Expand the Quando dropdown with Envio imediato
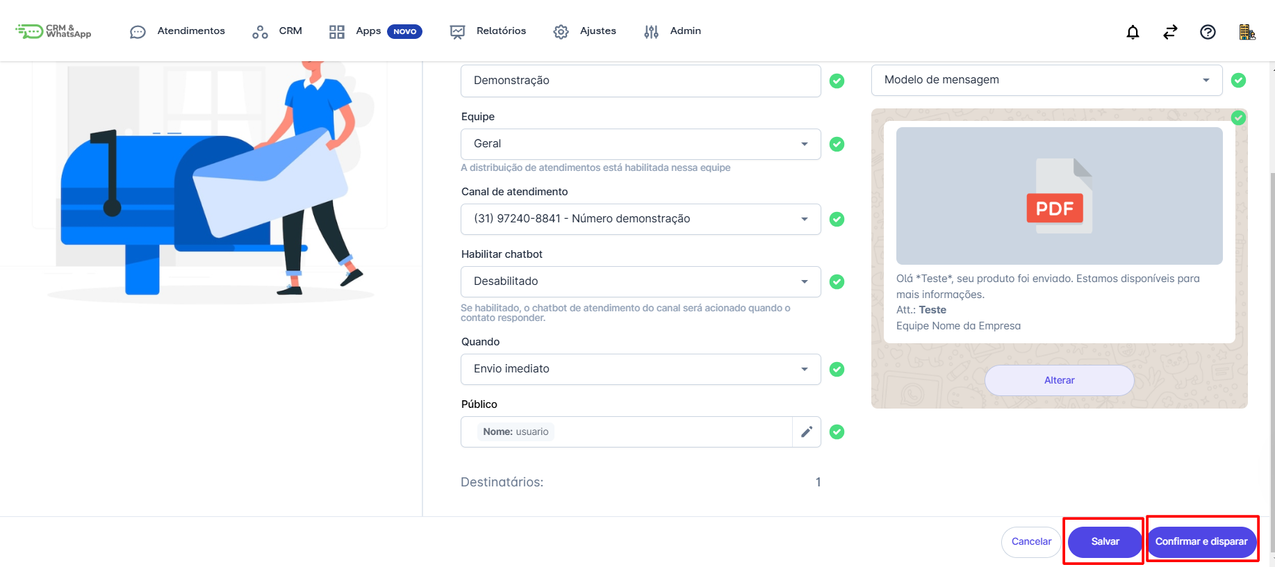The width and height of the screenshot is (1275, 567). [x=640, y=369]
